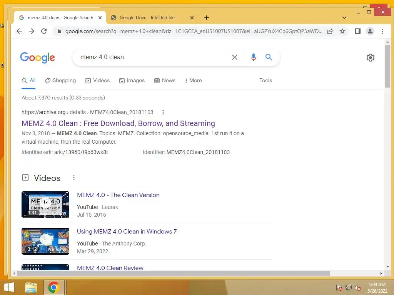Open the tab search dropdown arrow
394x295 pixels.
click(x=344, y=18)
